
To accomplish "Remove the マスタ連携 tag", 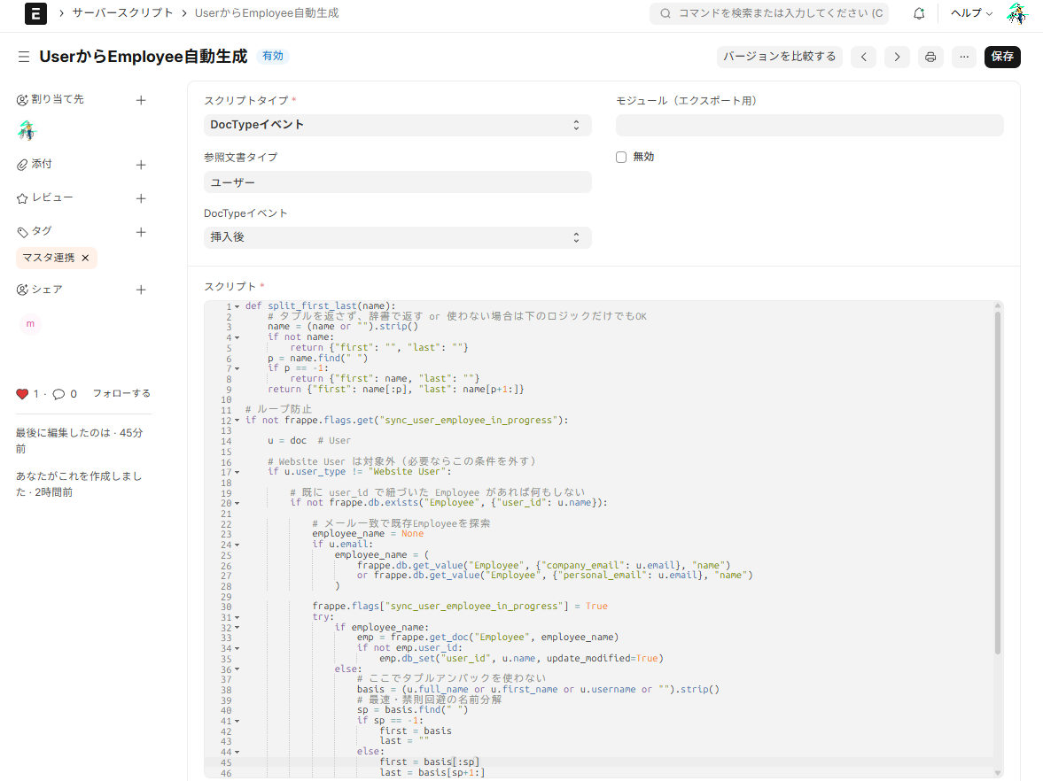I will click(x=85, y=258).
